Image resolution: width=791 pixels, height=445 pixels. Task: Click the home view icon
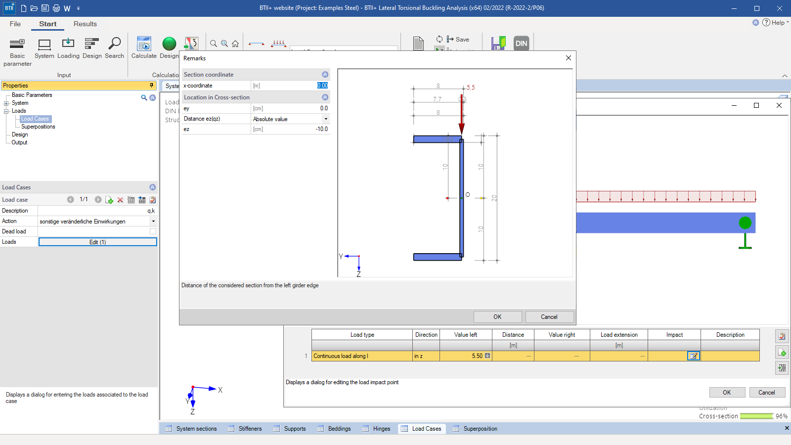(235, 44)
